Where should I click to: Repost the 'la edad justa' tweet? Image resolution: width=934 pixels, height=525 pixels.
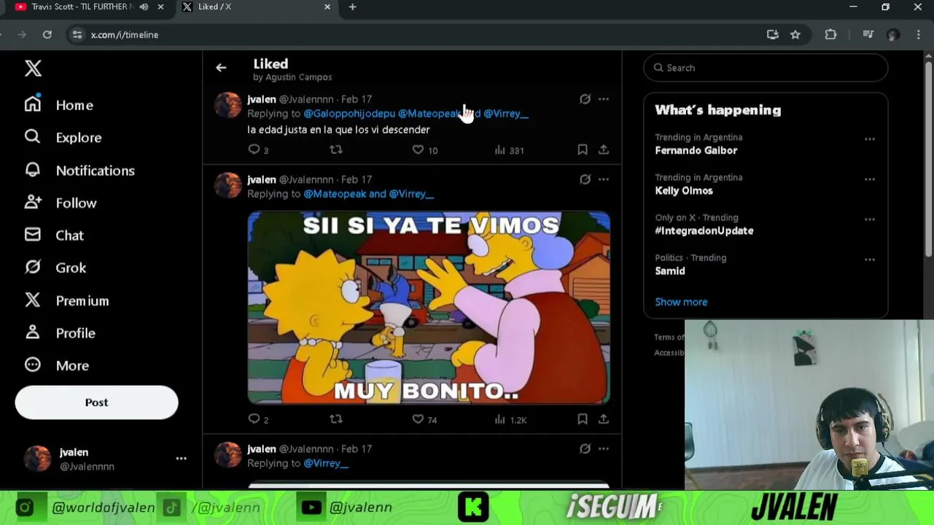pyautogui.click(x=336, y=149)
